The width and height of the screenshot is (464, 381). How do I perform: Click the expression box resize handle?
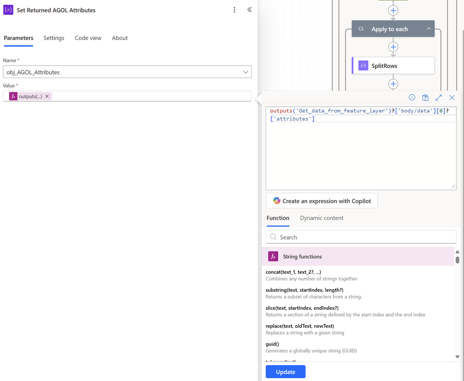[x=453, y=186]
